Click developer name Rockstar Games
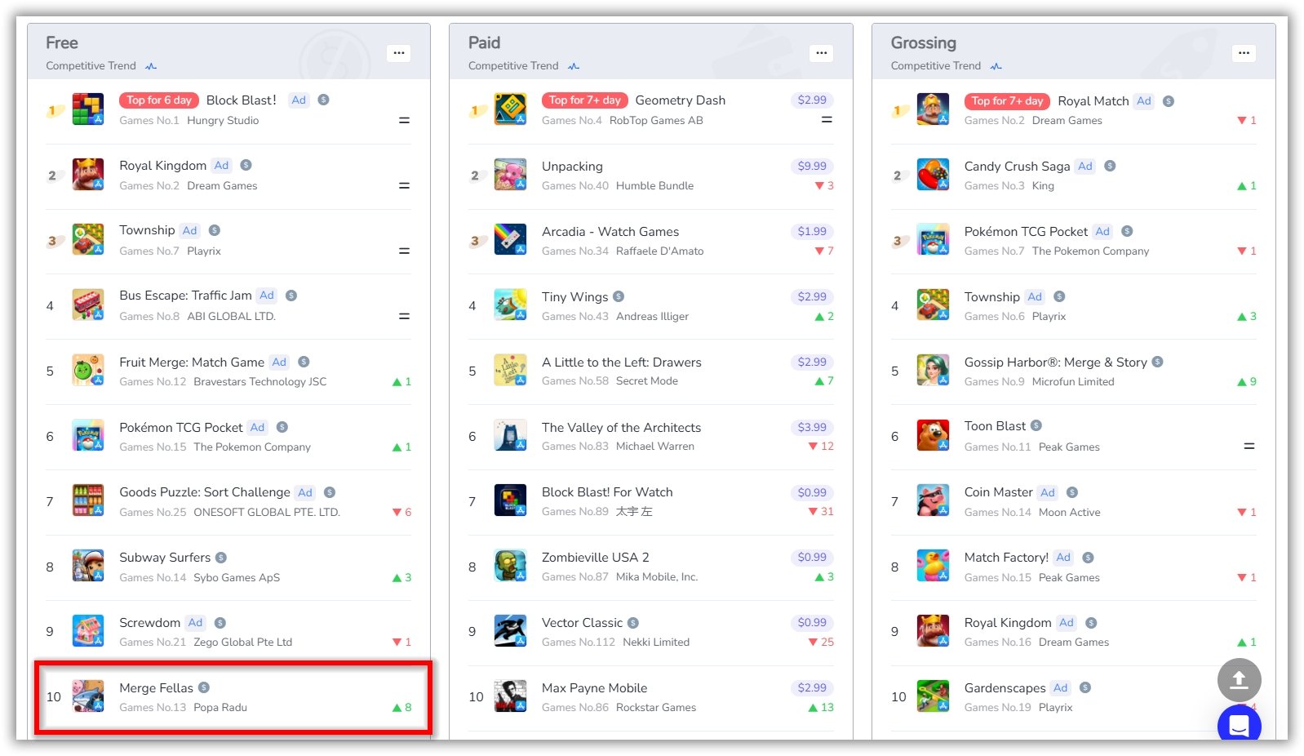 click(x=656, y=708)
